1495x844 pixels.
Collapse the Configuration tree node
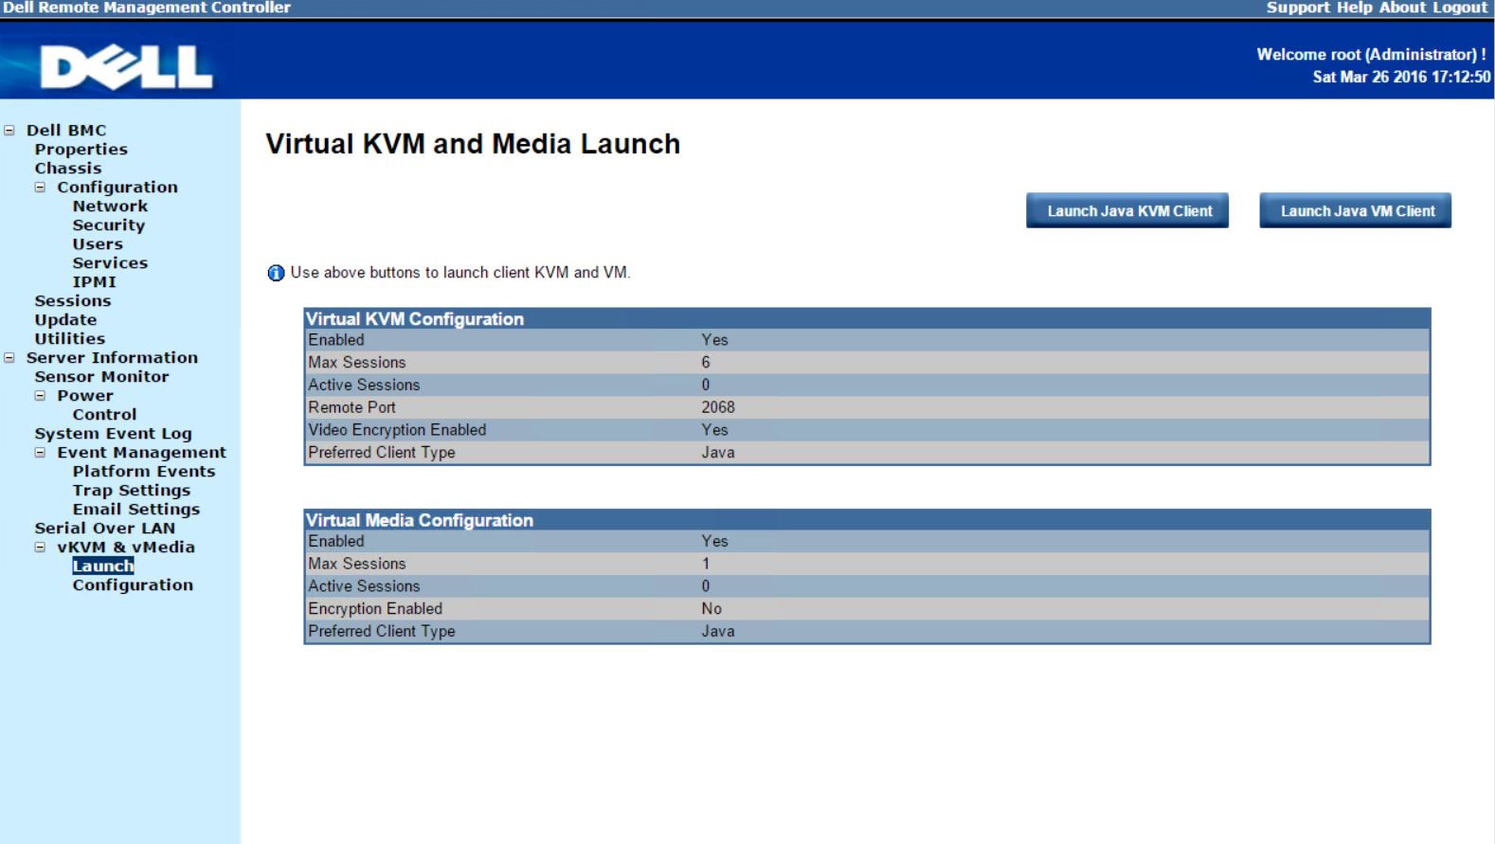coord(40,188)
